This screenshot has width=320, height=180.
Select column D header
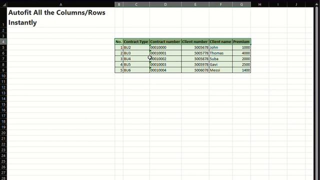click(165, 4)
